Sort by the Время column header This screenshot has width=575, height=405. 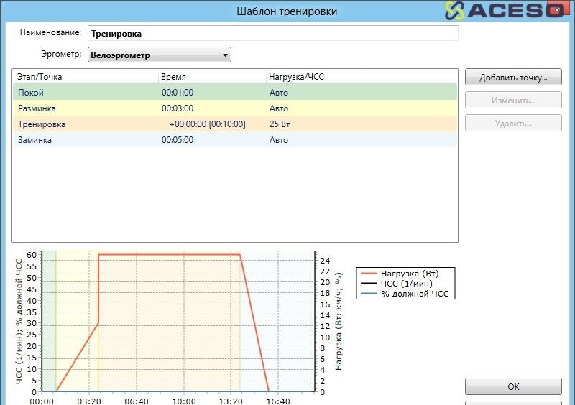[x=211, y=76]
